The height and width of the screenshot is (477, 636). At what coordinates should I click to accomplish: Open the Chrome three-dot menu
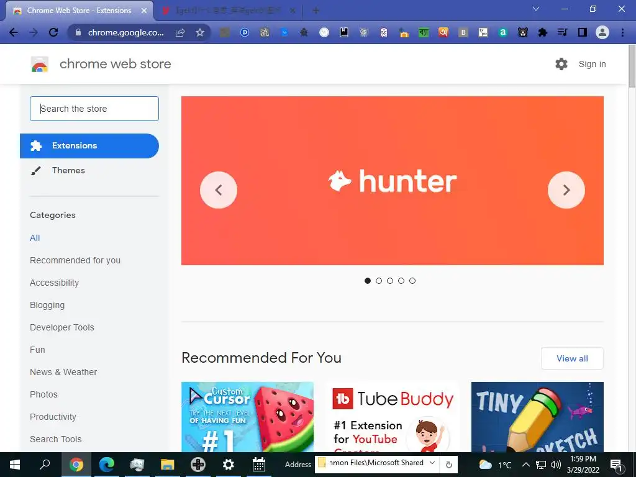(x=622, y=32)
